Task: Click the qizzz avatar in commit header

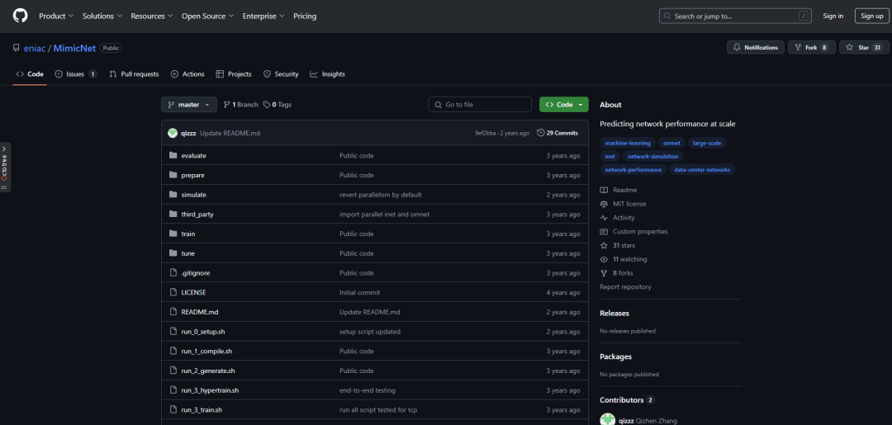Action: coord(173,133)
